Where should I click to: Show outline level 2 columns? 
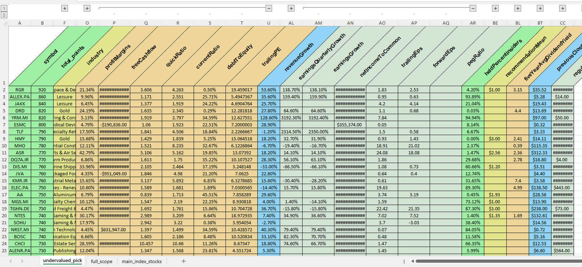[4, 15]
